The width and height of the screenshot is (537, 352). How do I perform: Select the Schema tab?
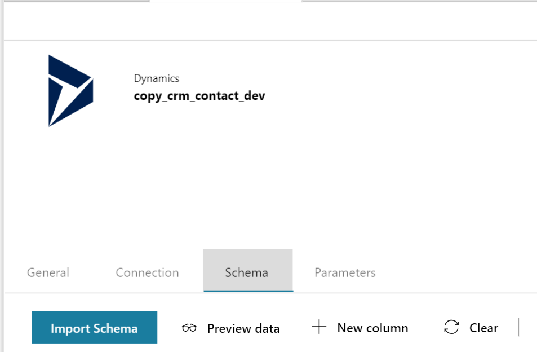click(x=247, y=272)
